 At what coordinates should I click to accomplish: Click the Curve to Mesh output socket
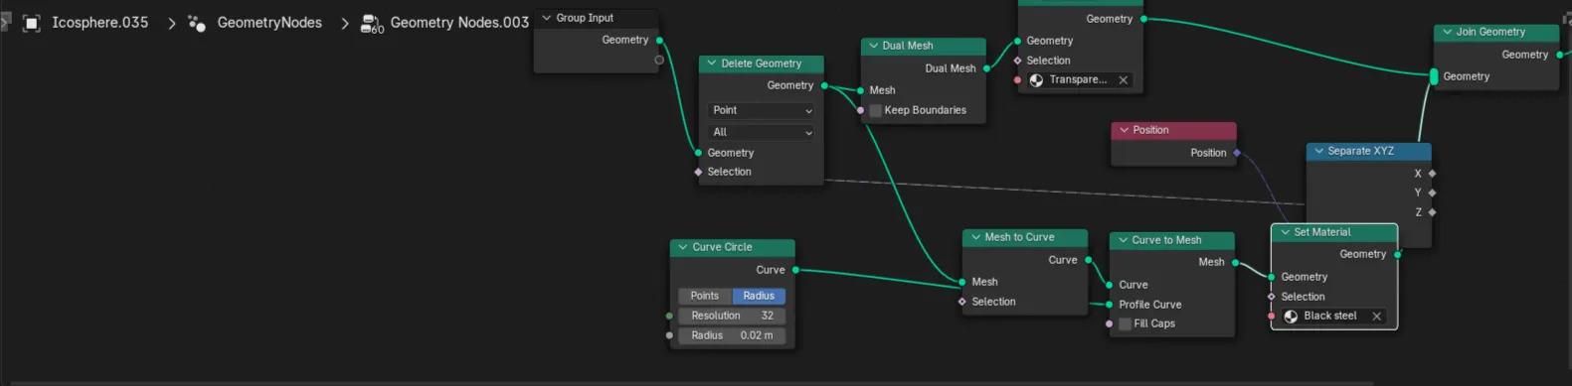[1235, 263]
